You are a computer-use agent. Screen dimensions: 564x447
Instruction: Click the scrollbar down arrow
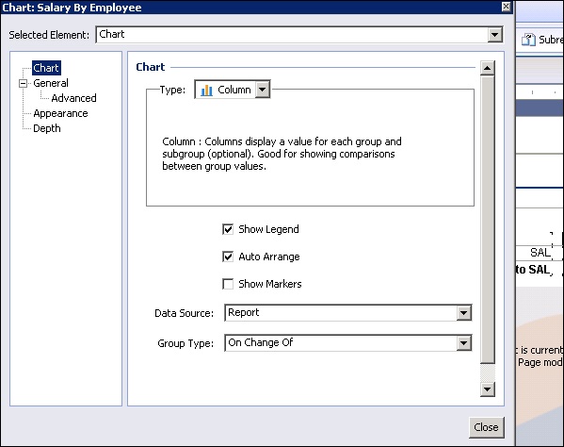(x=488, y=389)
